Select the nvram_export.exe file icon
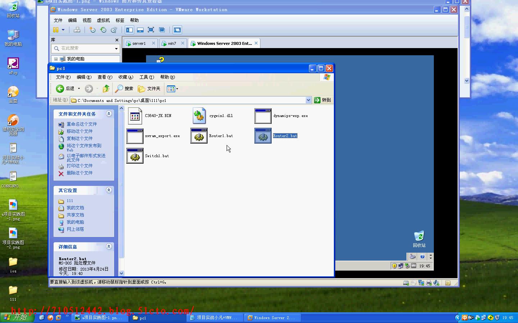This screenshot has height=323, width=518. (135, 136)
